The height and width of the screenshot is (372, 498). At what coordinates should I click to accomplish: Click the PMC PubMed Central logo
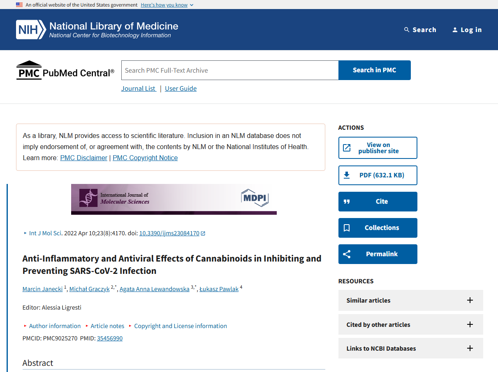click(x=65, y=71)
